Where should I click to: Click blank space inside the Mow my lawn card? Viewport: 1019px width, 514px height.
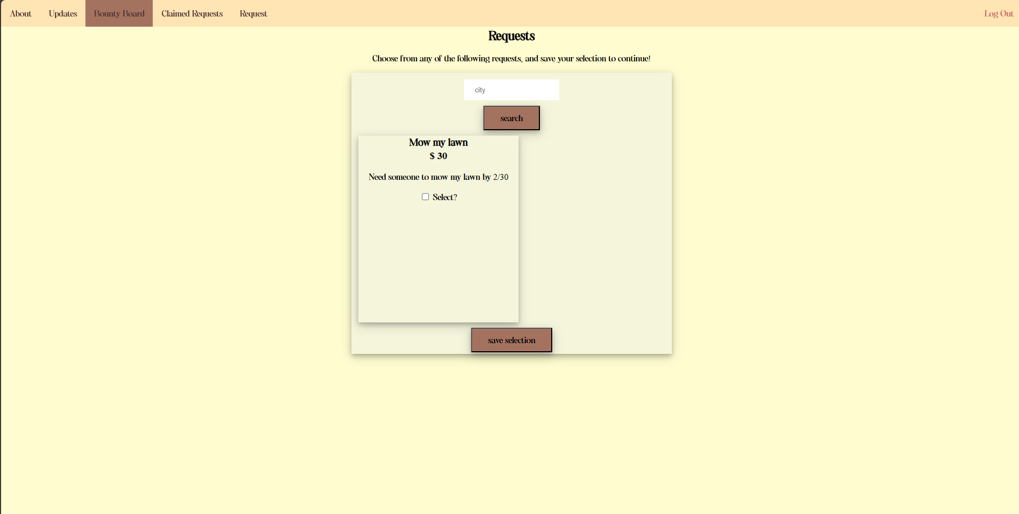coord(438,262)
